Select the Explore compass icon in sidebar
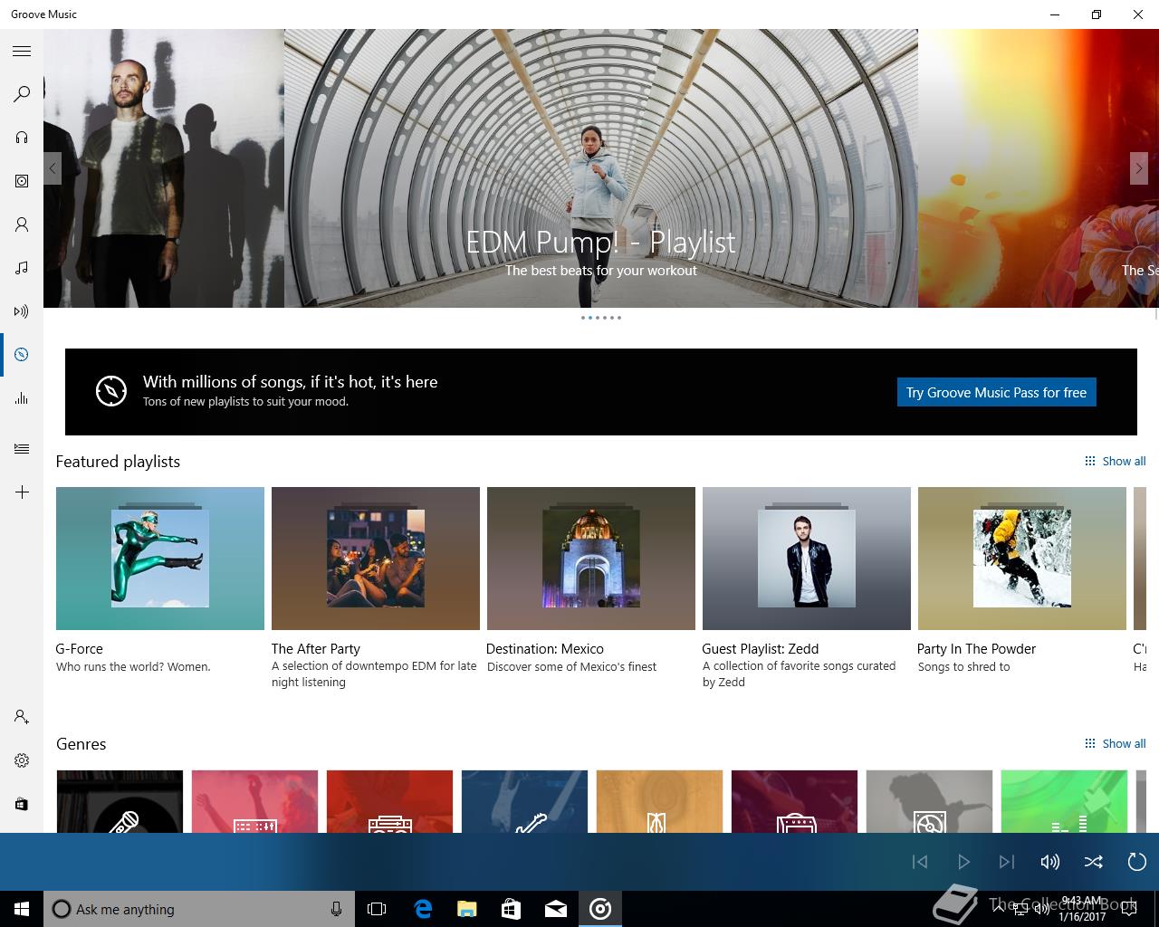This screenshot has width=1159, height=927. (x=22, y=355)
